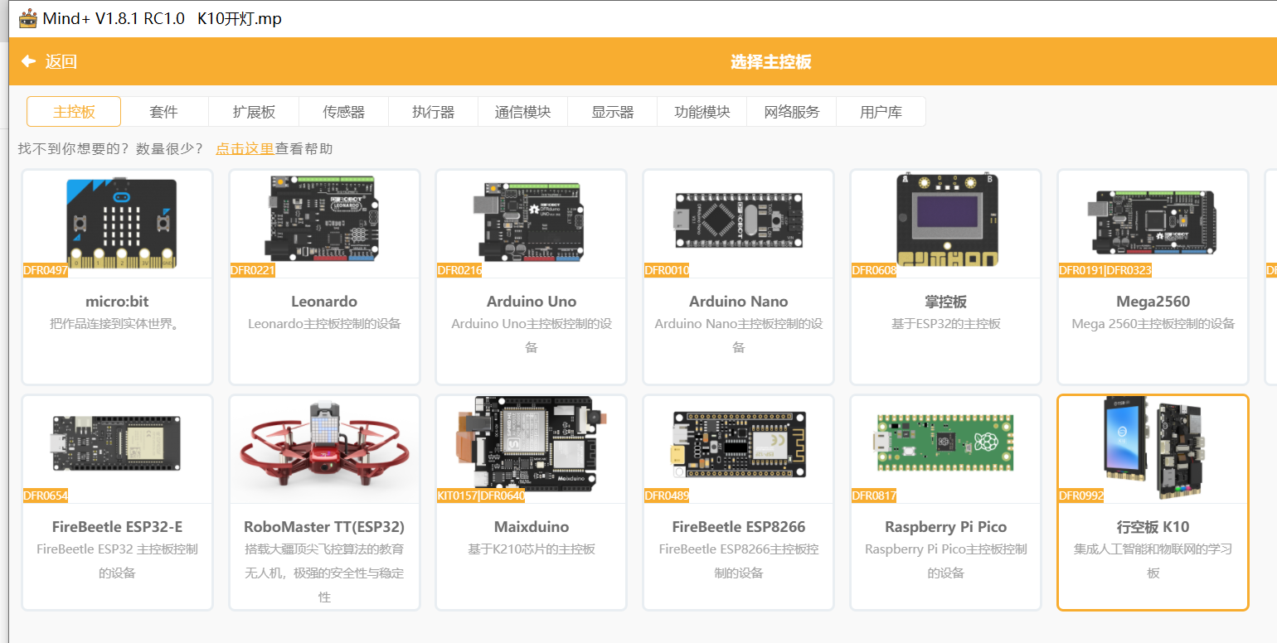The image size is (1277, 643).
Task: Click the Leonardo主控板控制的设备 description
Action: tap(324, 324)
